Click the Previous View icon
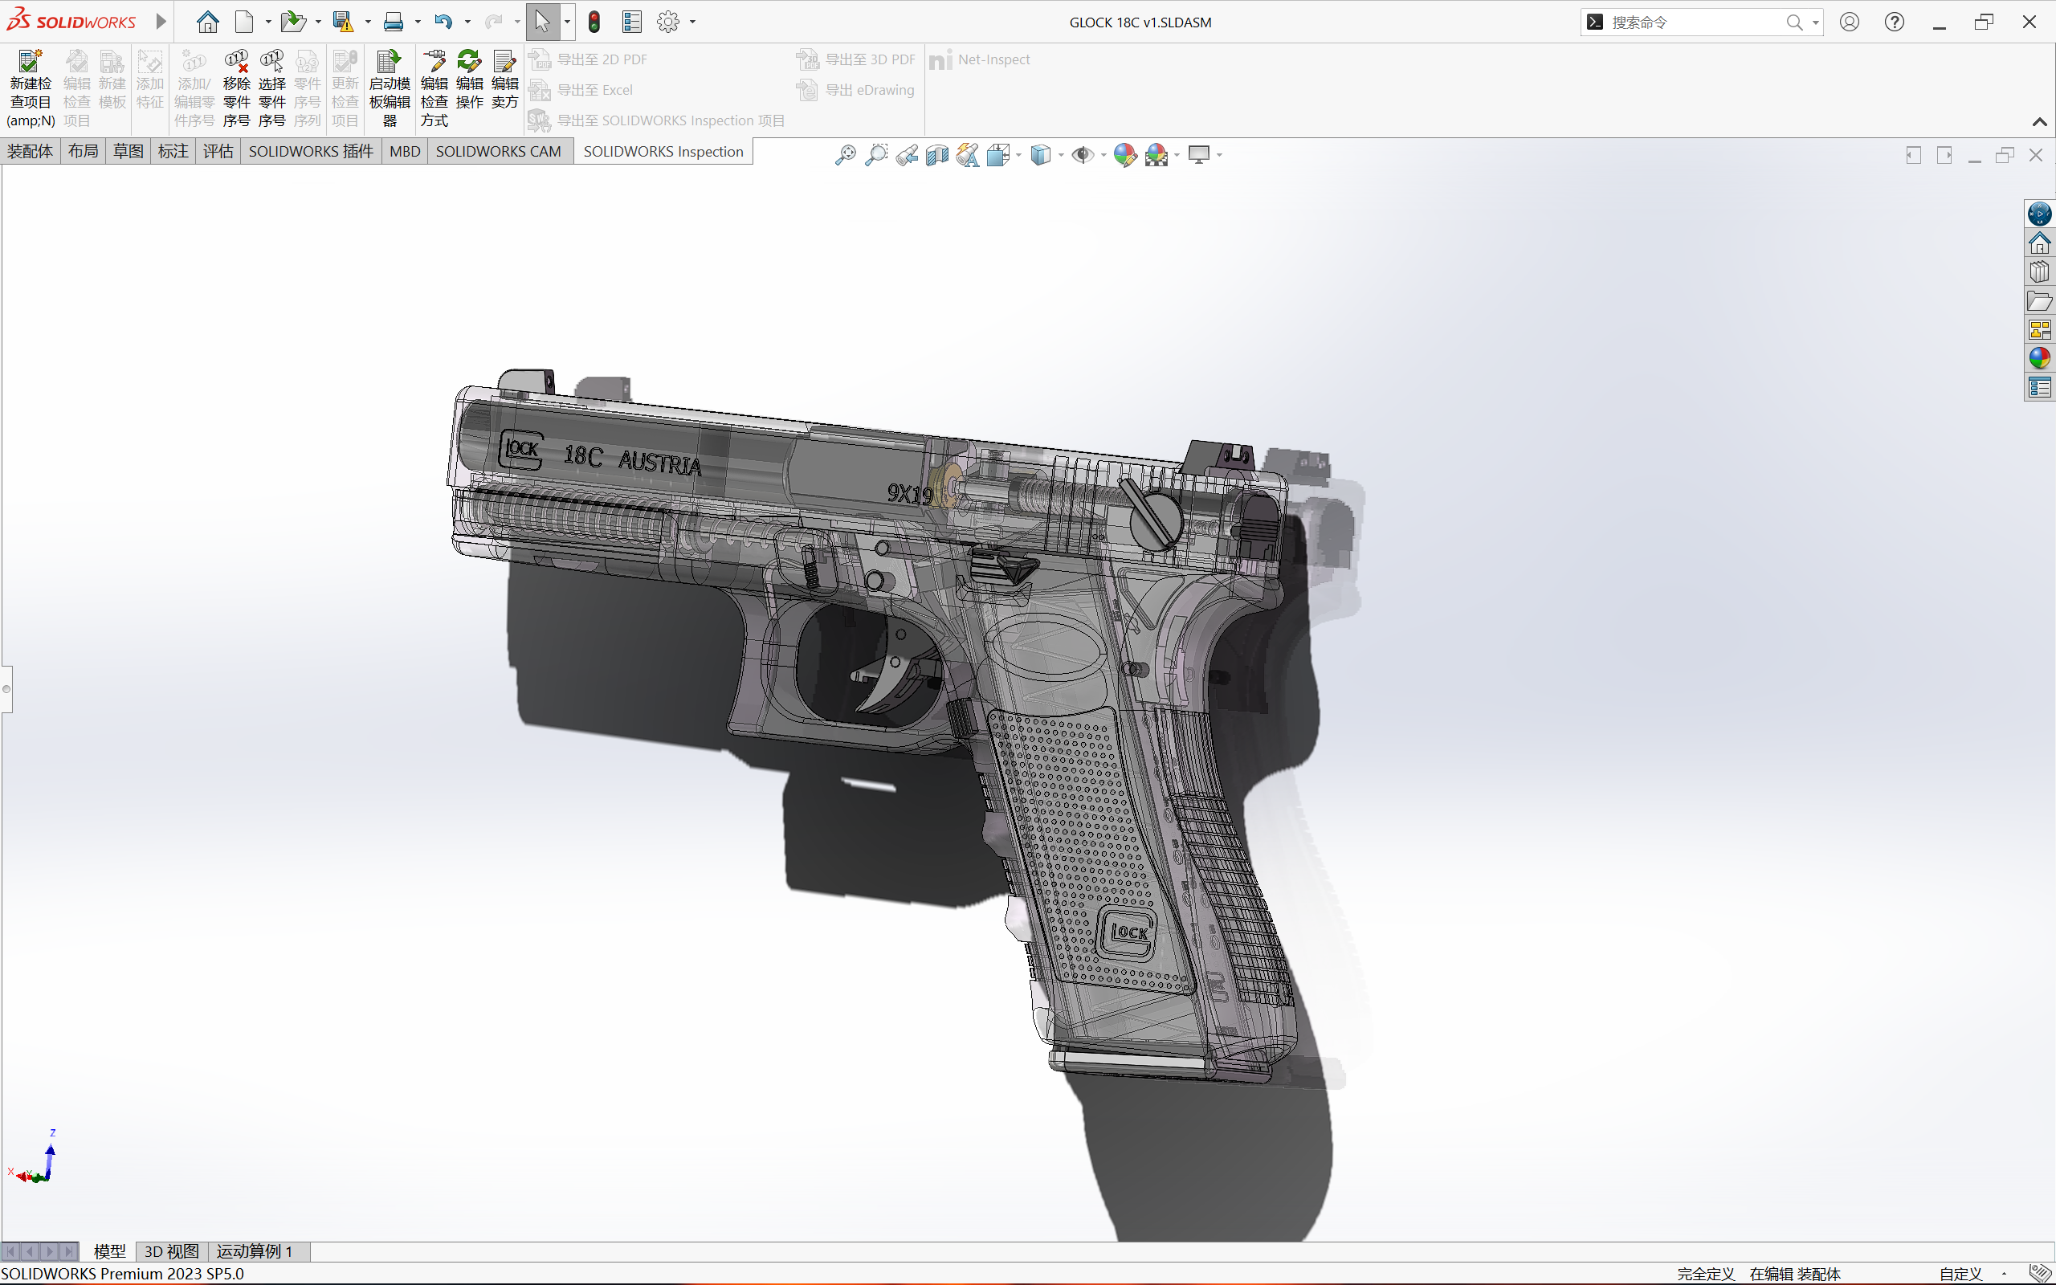The height and width of the screenshot is (1285, 2056). [907, 155]
